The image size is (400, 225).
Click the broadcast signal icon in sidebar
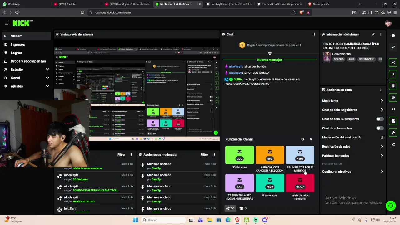393,109
